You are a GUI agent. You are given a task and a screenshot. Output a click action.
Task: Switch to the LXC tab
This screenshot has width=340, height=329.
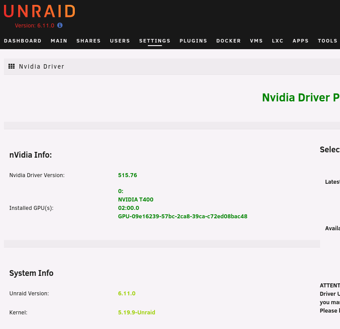click(278, 41)
